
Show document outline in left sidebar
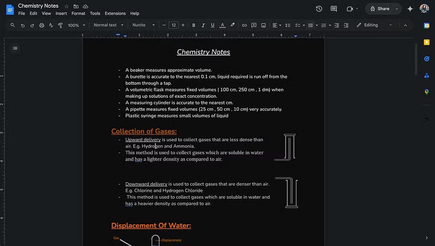pyautogui.click(x=15, y=48)
